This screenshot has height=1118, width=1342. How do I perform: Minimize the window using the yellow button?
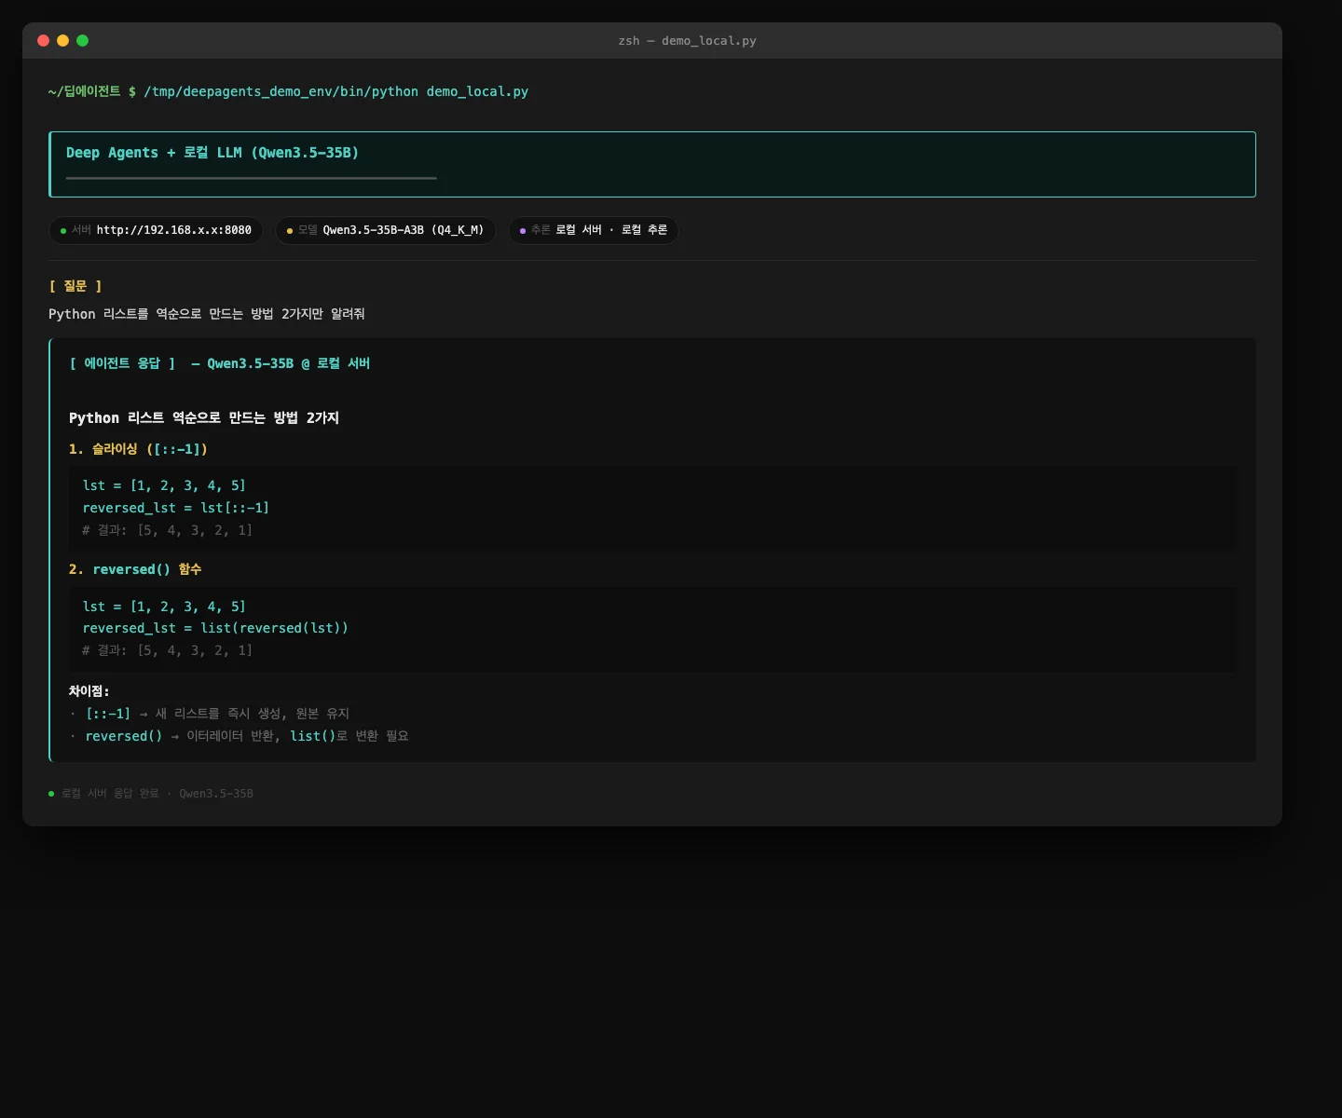point(62,41)
